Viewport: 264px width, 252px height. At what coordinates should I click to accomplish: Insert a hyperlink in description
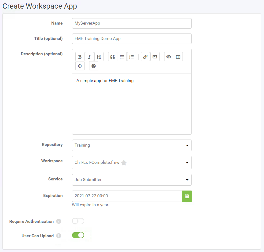[145, 57]
